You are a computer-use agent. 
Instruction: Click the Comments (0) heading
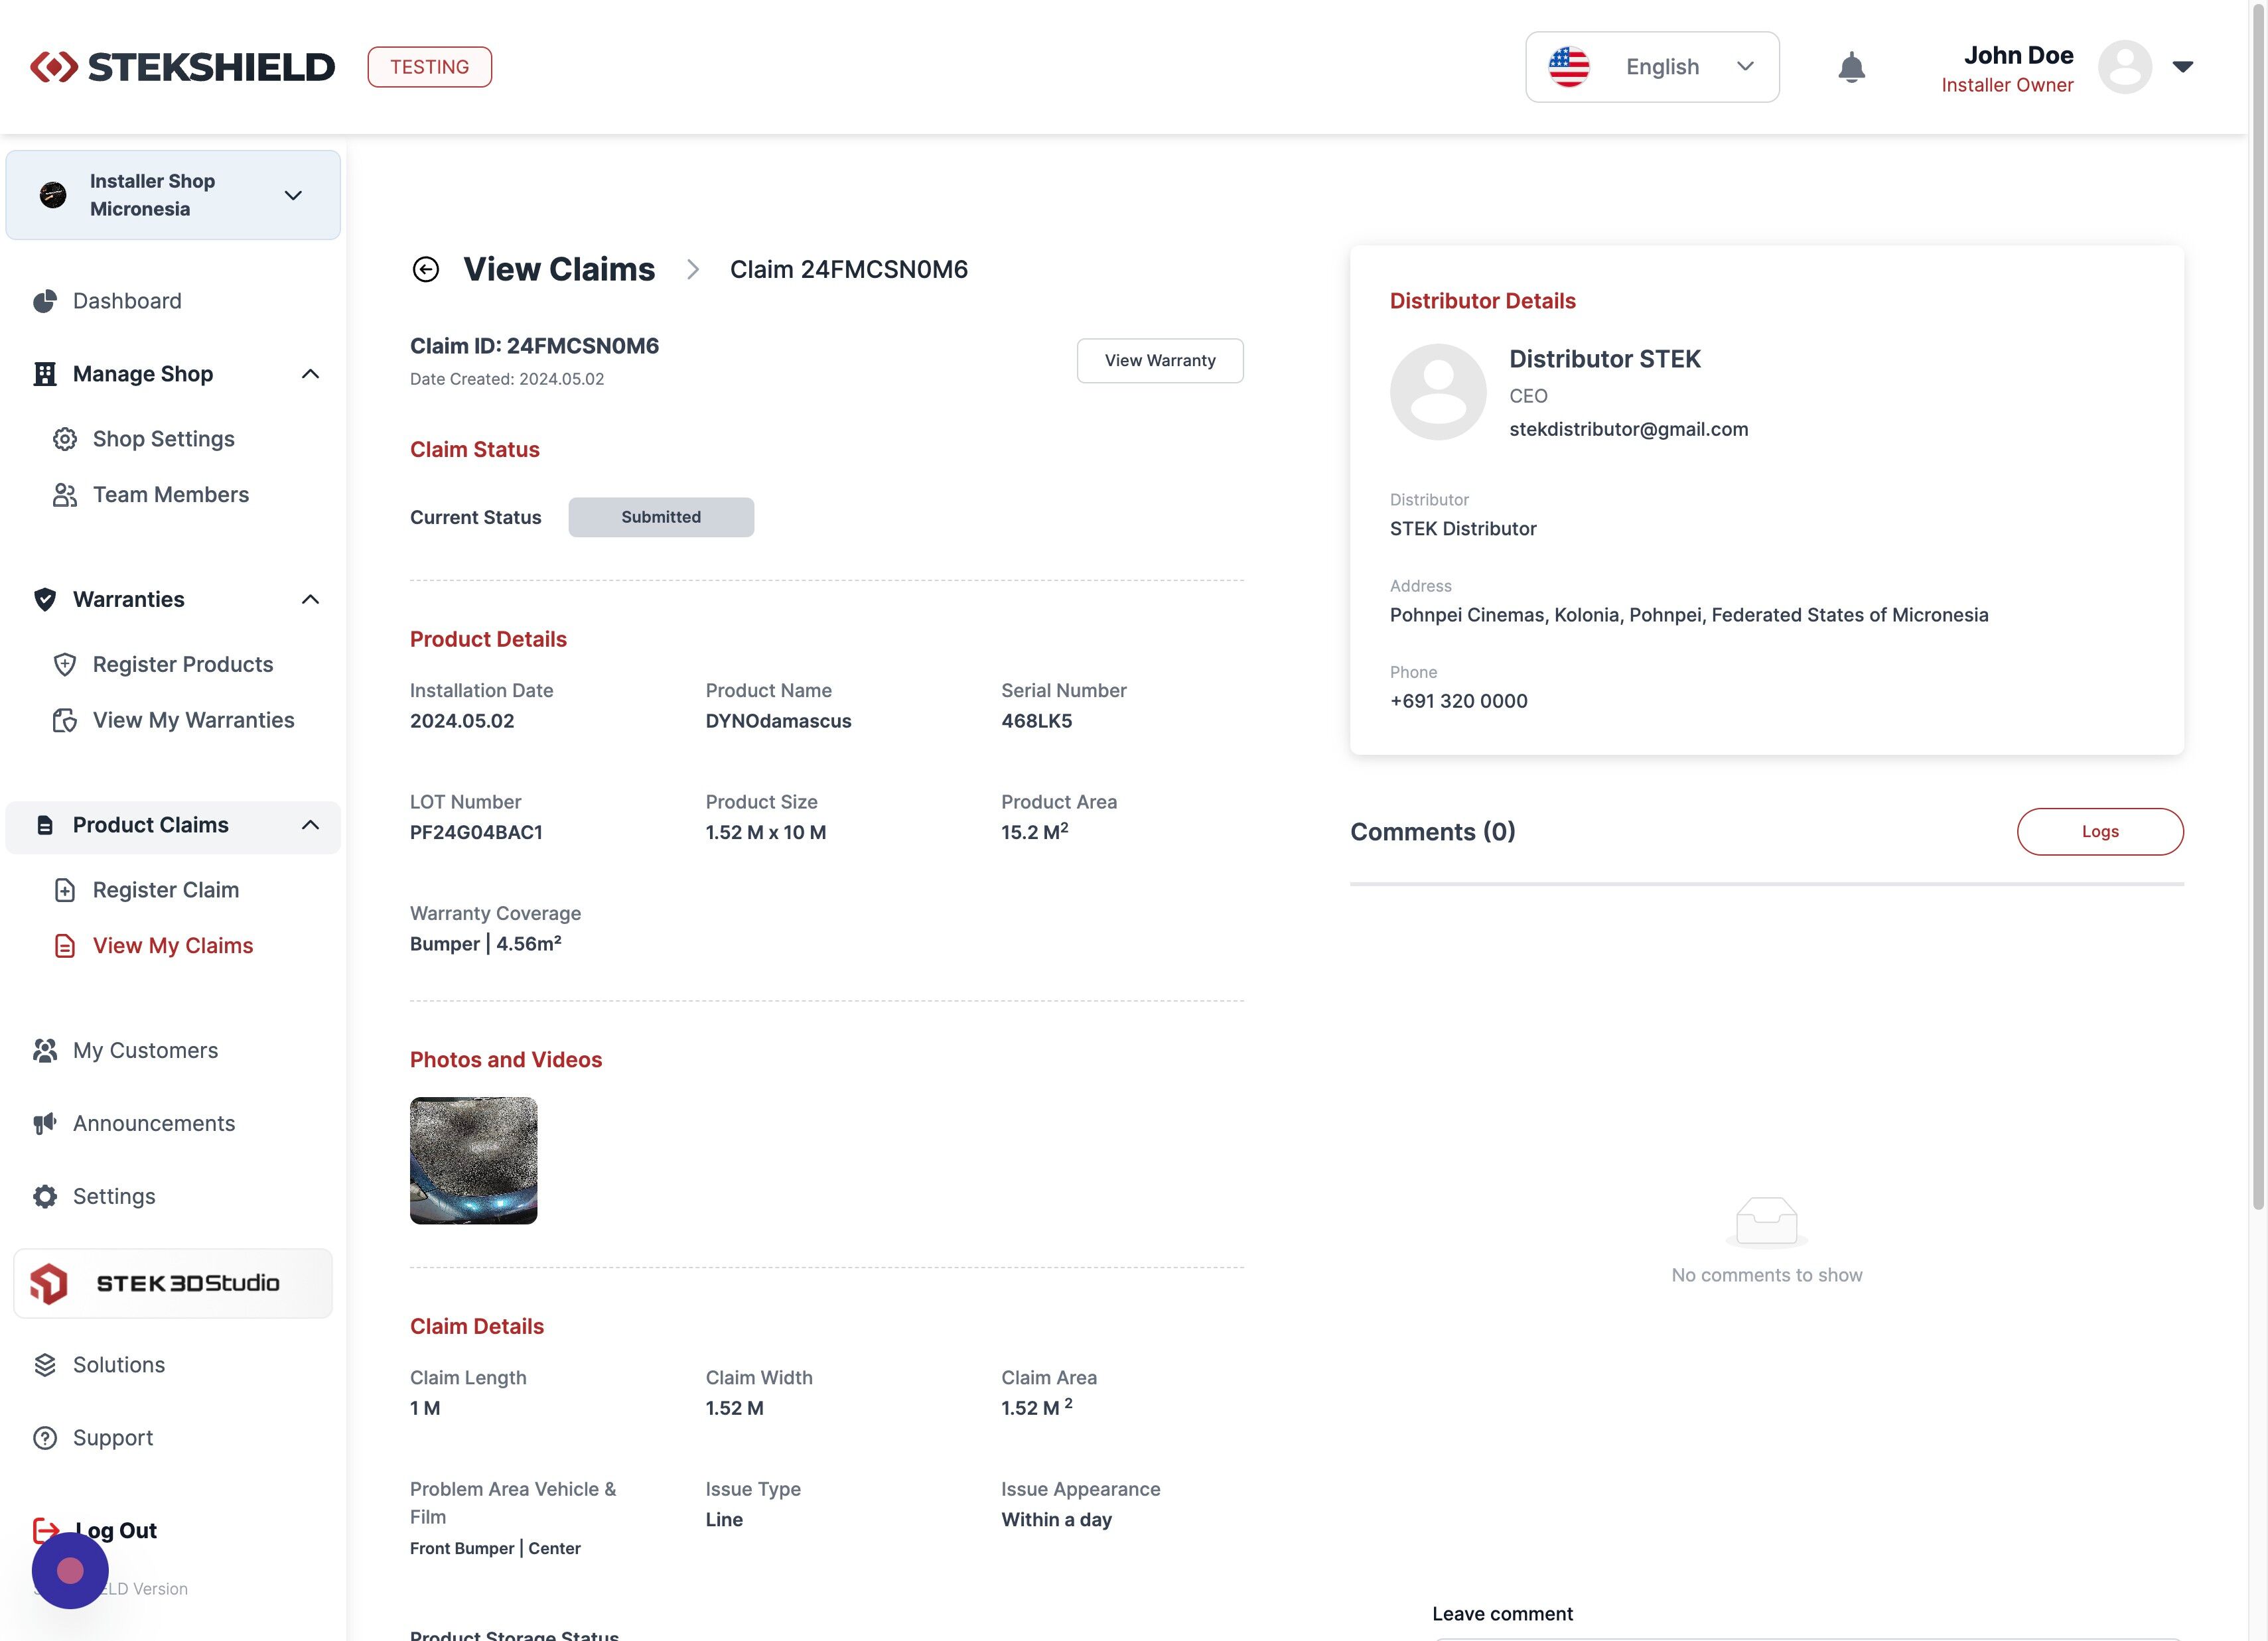[1432, 832]
